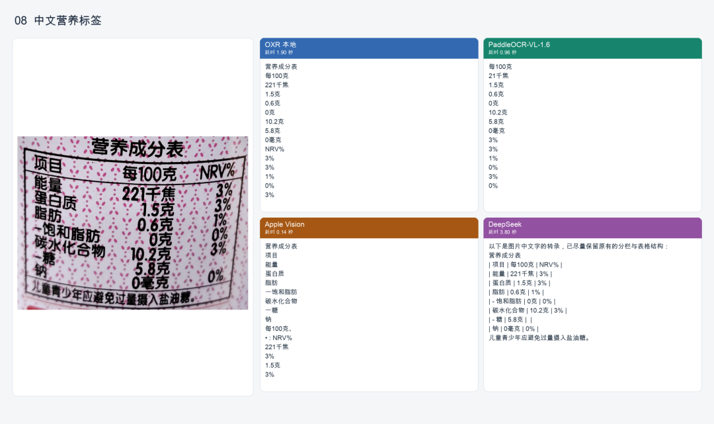The height and width of the screenshot is (424, 714).
Task: Click "5.8克" in the OXR result
Action: 272,131
